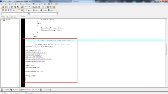Open the Project menu
This screenshot has width=168, height=94.
(22, 4)
